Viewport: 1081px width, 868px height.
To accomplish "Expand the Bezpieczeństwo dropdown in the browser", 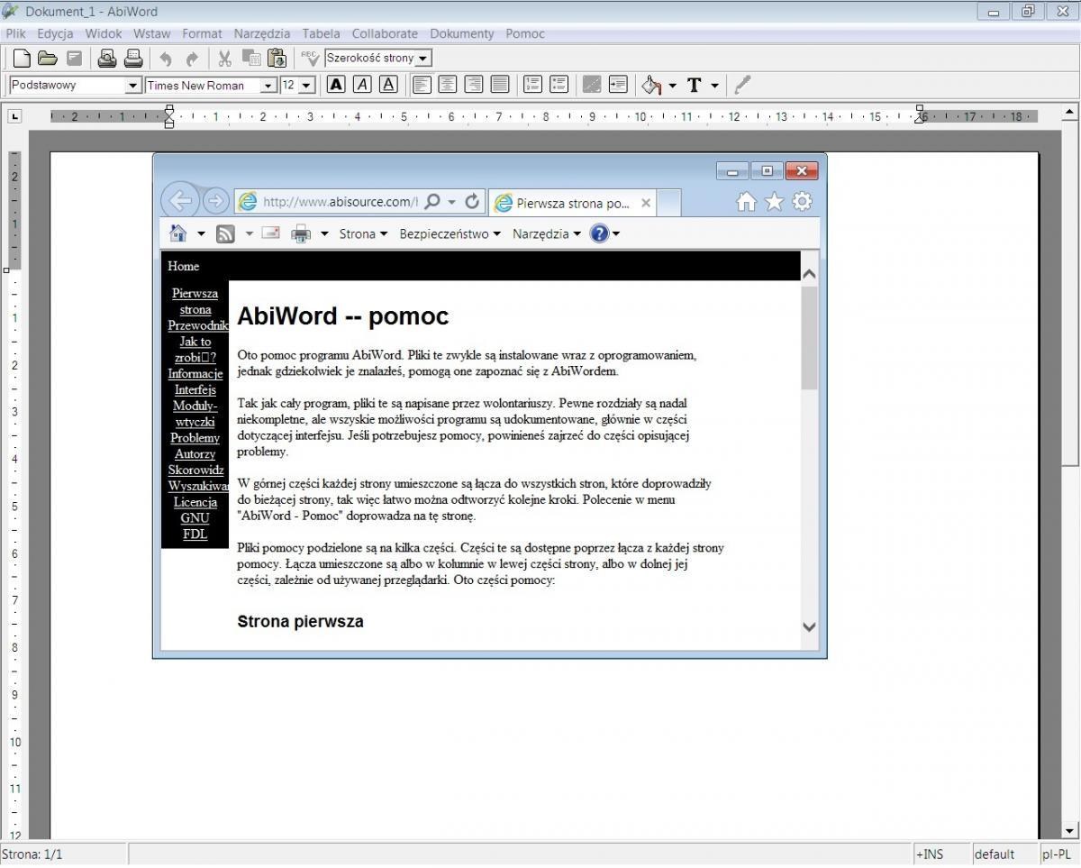I will click(450, 234).
